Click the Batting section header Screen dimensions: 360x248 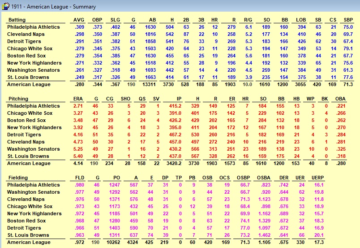17,20
